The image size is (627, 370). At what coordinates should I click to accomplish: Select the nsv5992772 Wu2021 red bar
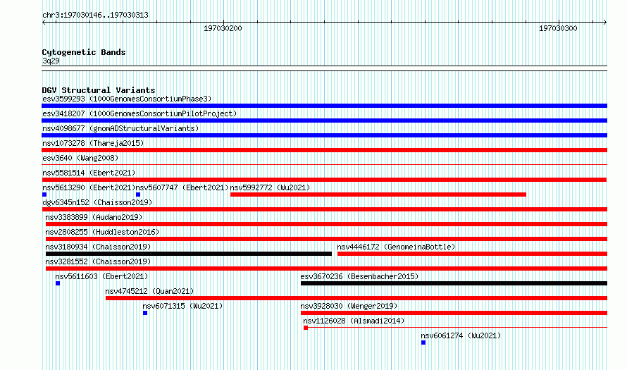click(378, 195)
